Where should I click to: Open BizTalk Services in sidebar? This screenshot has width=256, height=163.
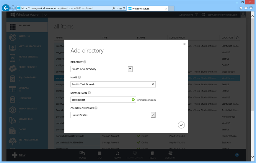point(27,141)
